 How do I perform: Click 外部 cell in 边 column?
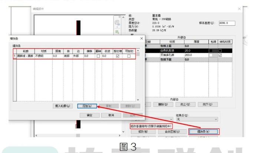click(78, 56)
